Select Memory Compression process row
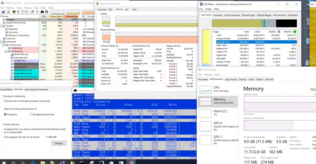 click(x=47, y=35)
